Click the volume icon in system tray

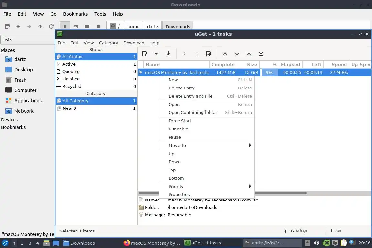coord(316,243)
